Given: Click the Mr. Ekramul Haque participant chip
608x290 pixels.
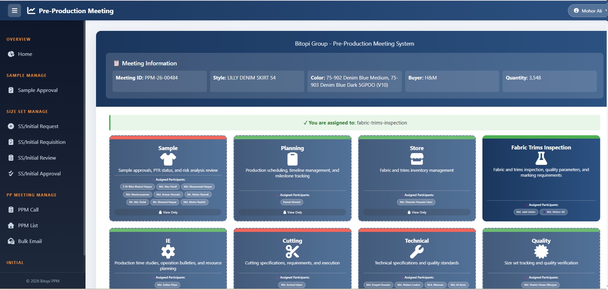Looking at the screenshot, I should pyautogui.click(x=164, y=202).
